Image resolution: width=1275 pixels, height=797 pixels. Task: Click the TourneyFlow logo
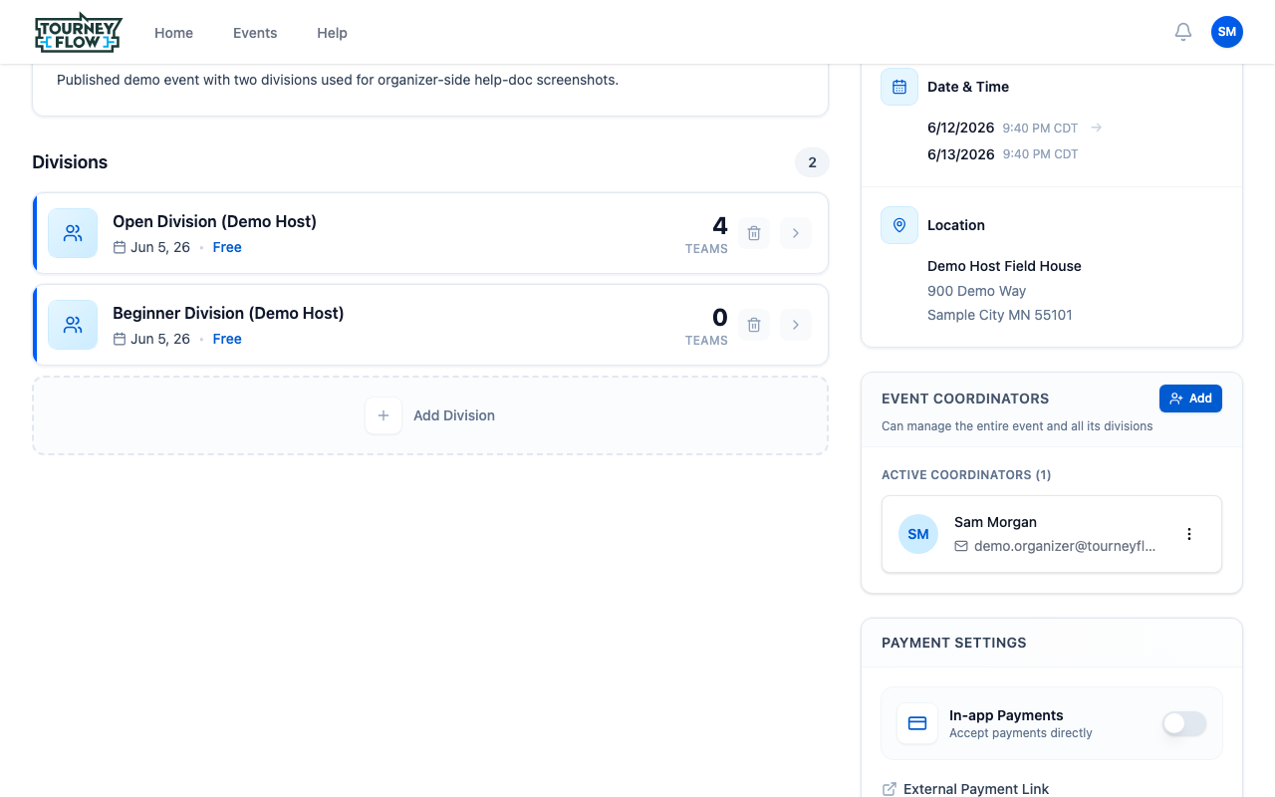click(x=78, y=32)
